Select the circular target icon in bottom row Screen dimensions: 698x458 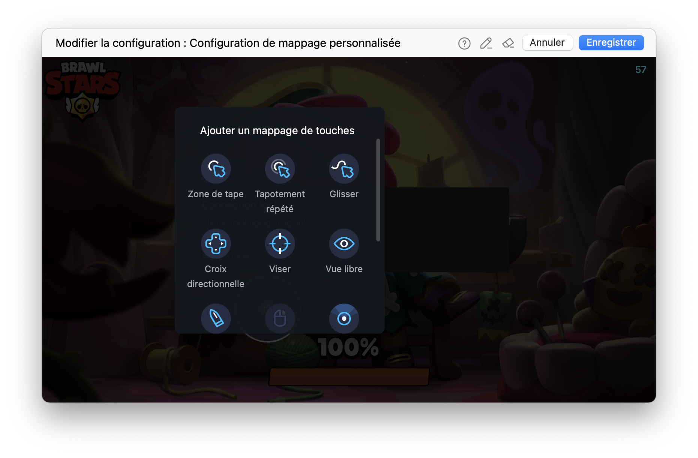point(344,319)
